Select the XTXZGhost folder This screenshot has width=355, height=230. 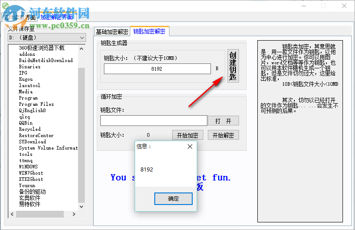(31, 179)
